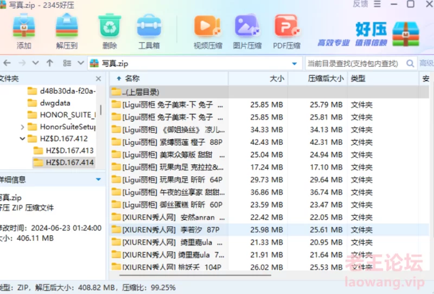Click the 17.24 MB size cell
Viewport: 434px width, 294px height.
click(266, 167)
